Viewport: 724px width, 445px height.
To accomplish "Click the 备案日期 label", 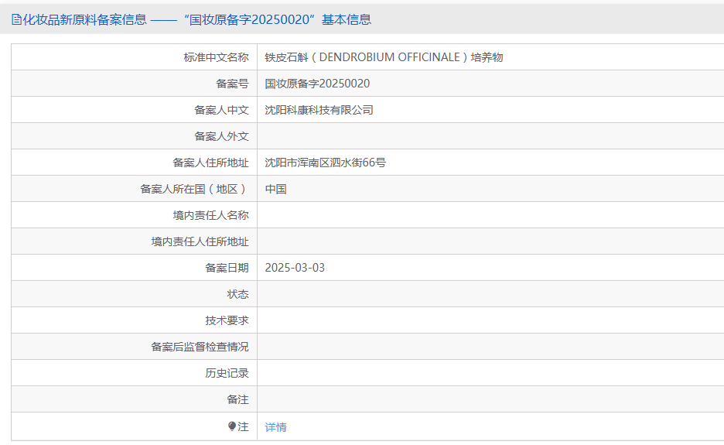I will pos(227,268).
